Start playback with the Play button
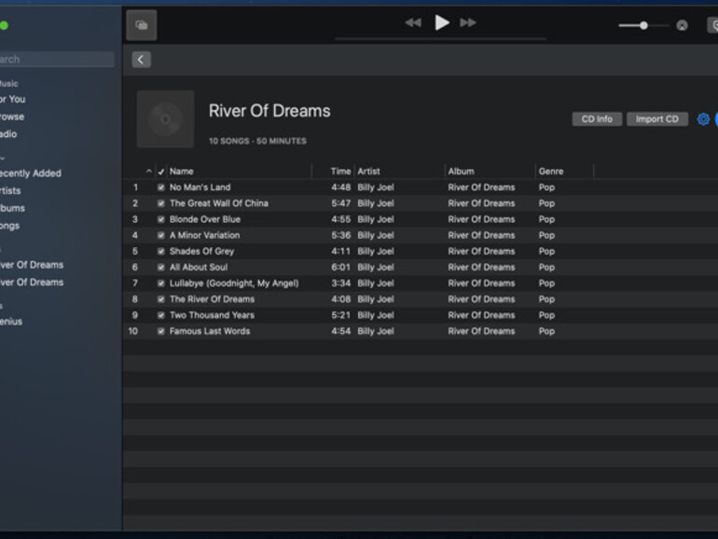The width and height of the screenshot is (718, 539). (x=441, y=22)
